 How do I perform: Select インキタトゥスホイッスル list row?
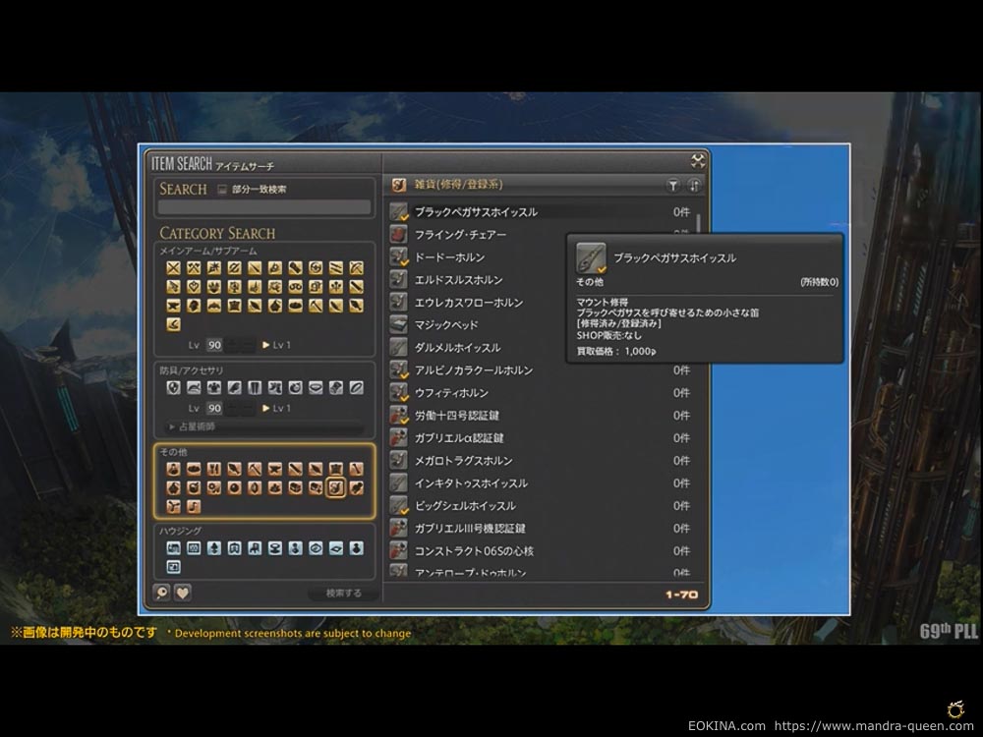pyautogui.click(x=541, y=483)
